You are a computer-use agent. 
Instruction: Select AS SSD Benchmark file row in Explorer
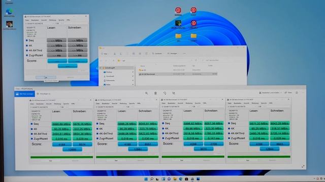pos(178,74)
